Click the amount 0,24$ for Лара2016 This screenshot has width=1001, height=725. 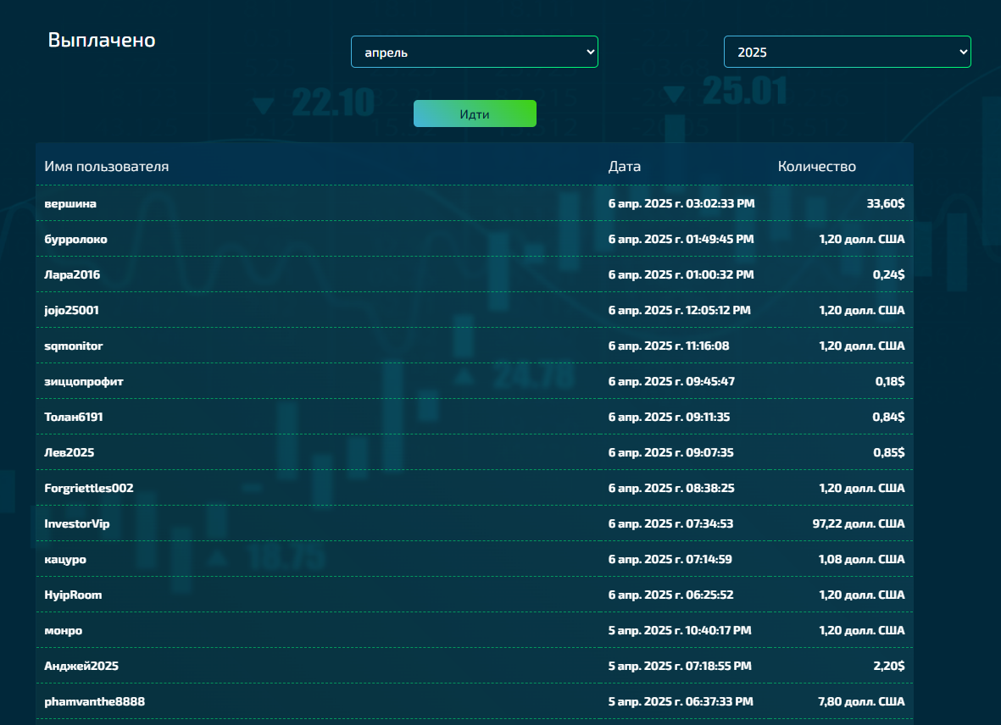pos(888,274)
